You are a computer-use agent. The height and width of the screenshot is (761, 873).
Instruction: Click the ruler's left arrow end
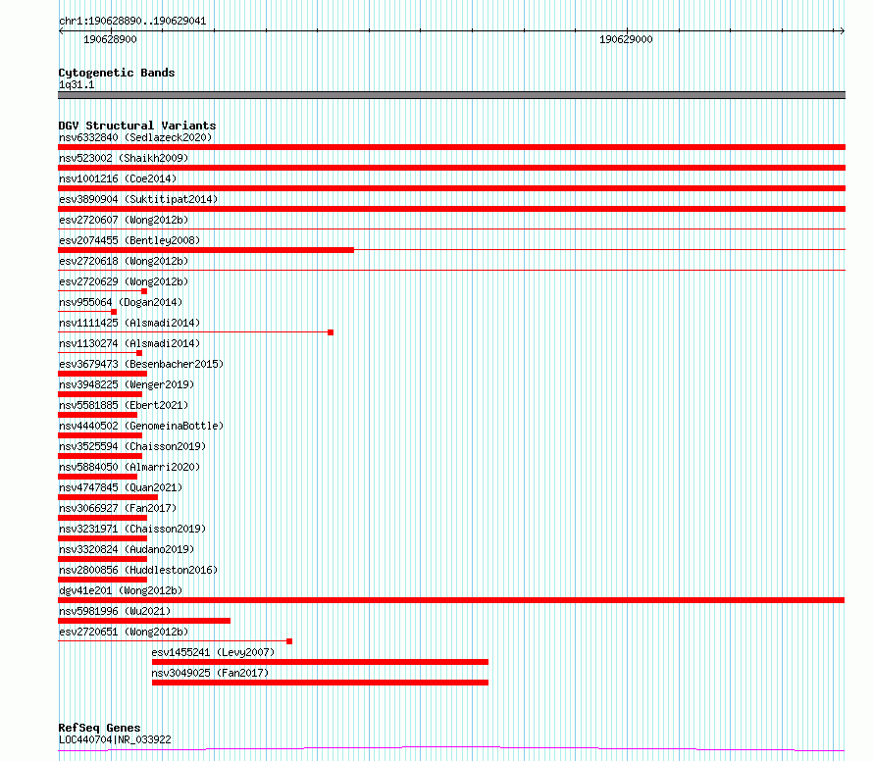pyautogui.click(x=61, y=31)
